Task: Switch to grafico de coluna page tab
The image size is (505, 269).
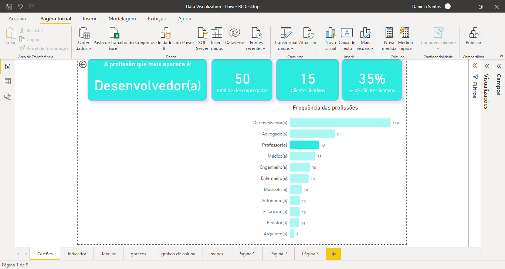Action: (178, 254)
